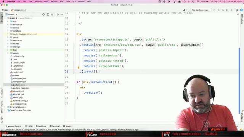Image resolution: width=244 pixels, height=137 pixels.
Task: Expand the node_modules folder
Action: (x=8, y=34)
